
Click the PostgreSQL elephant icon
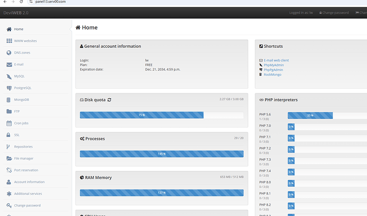click(x=9, y=88)
